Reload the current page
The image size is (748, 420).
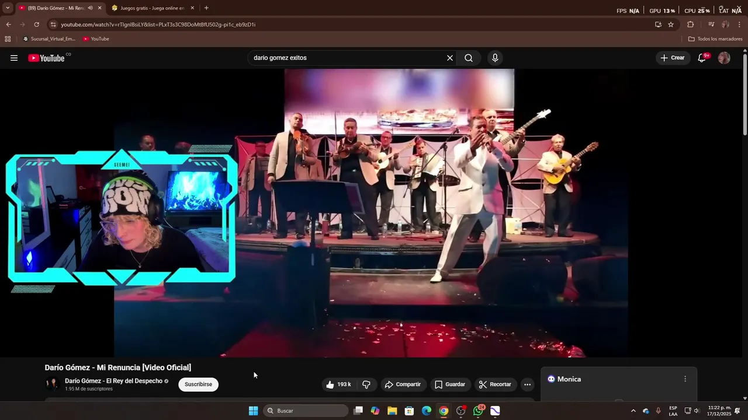pos(36,24)
